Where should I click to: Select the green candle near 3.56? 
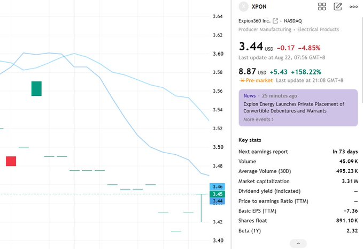click(36, 88)
